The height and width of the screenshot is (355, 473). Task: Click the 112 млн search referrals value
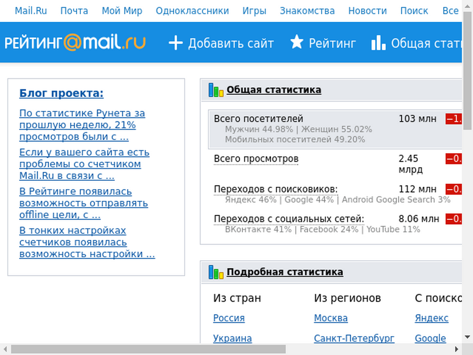tap(418, 189)
